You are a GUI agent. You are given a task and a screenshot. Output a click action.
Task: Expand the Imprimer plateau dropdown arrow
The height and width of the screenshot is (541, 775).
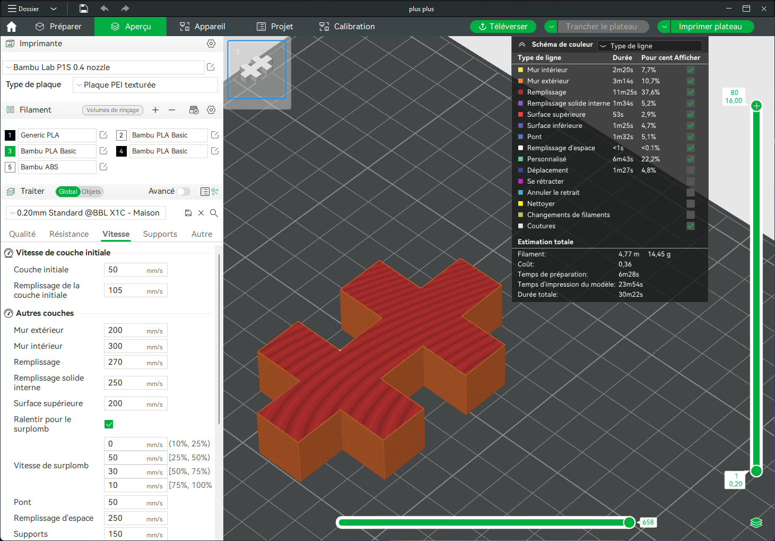click(665, 27)
